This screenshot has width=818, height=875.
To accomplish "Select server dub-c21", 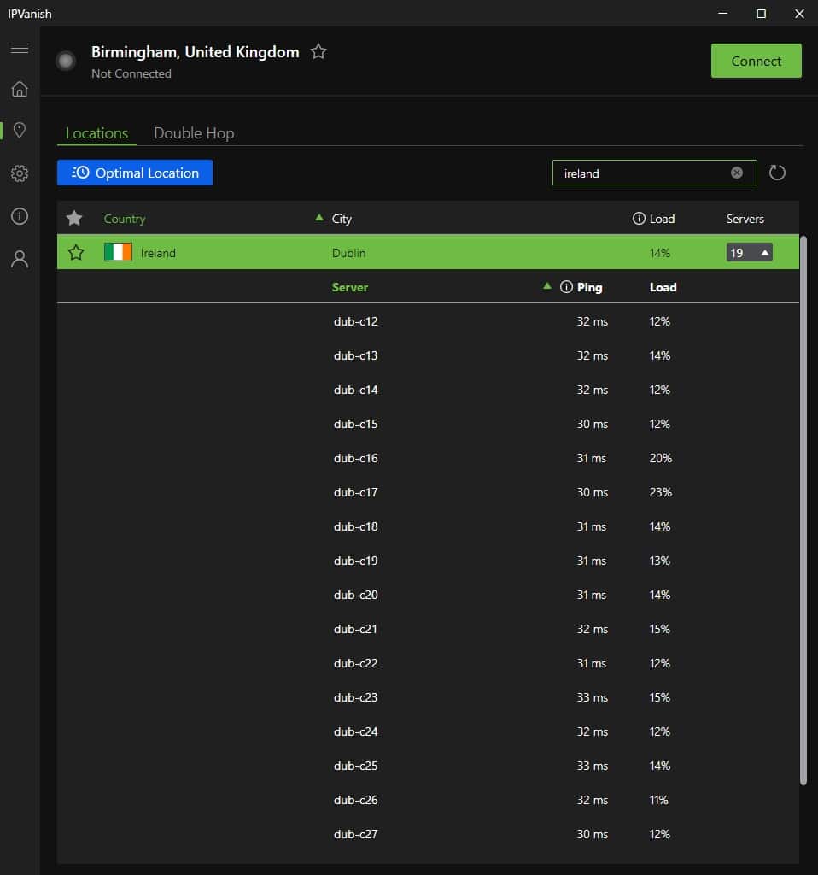I will tap(428, 629).
